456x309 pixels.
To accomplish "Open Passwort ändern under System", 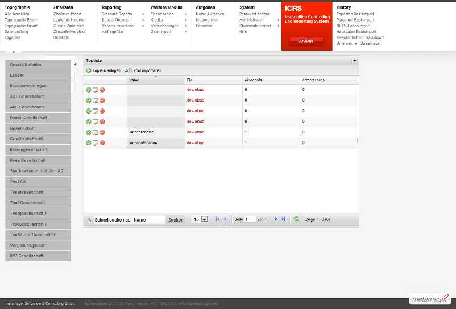I will pos(254,14).
